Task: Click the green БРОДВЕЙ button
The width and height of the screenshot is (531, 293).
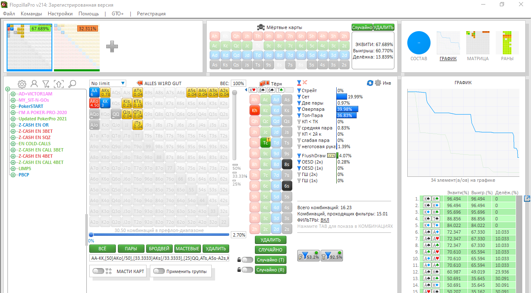Action: click(x=159, y=249)
